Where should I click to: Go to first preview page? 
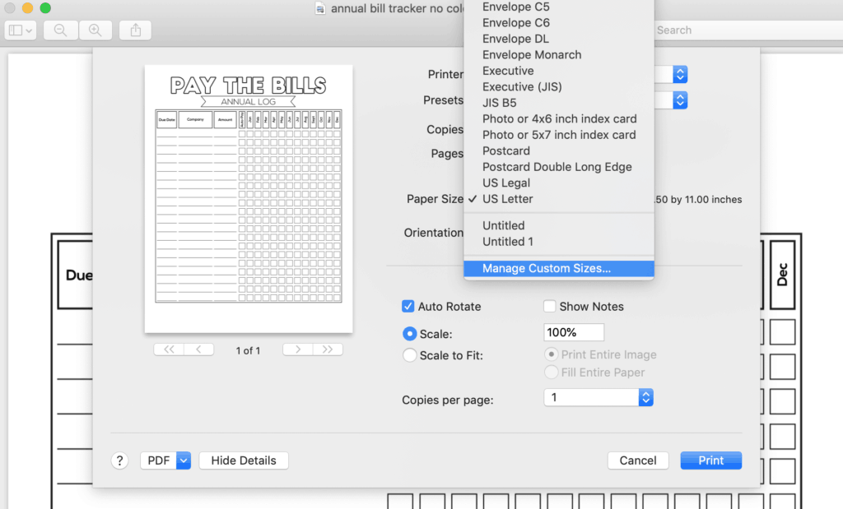(x=169, y=349)
